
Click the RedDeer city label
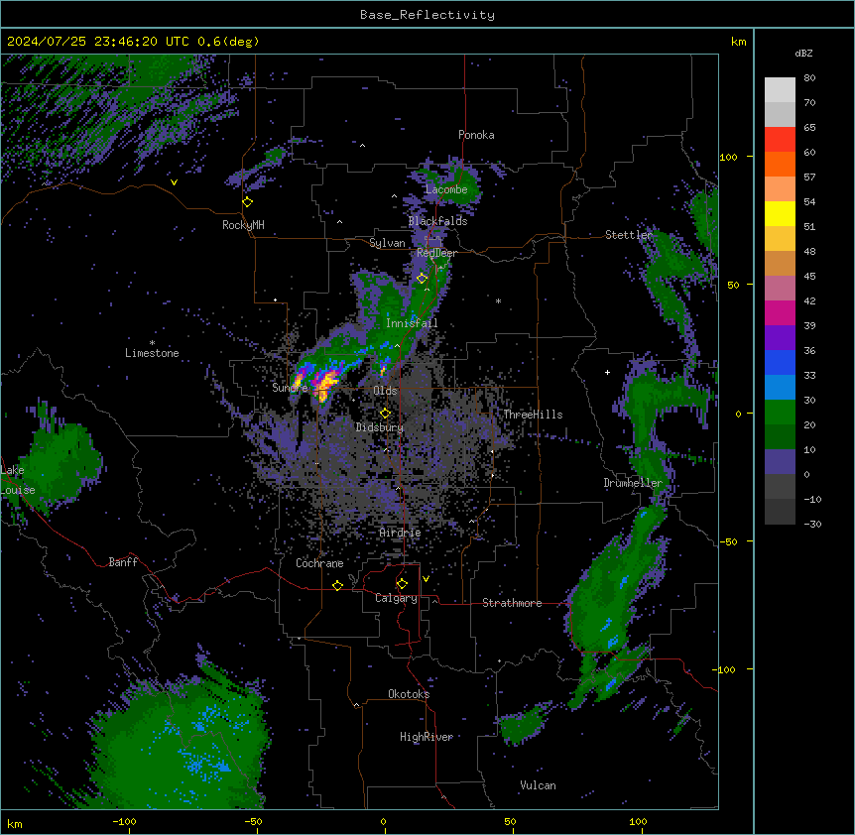tap(436, 253)
